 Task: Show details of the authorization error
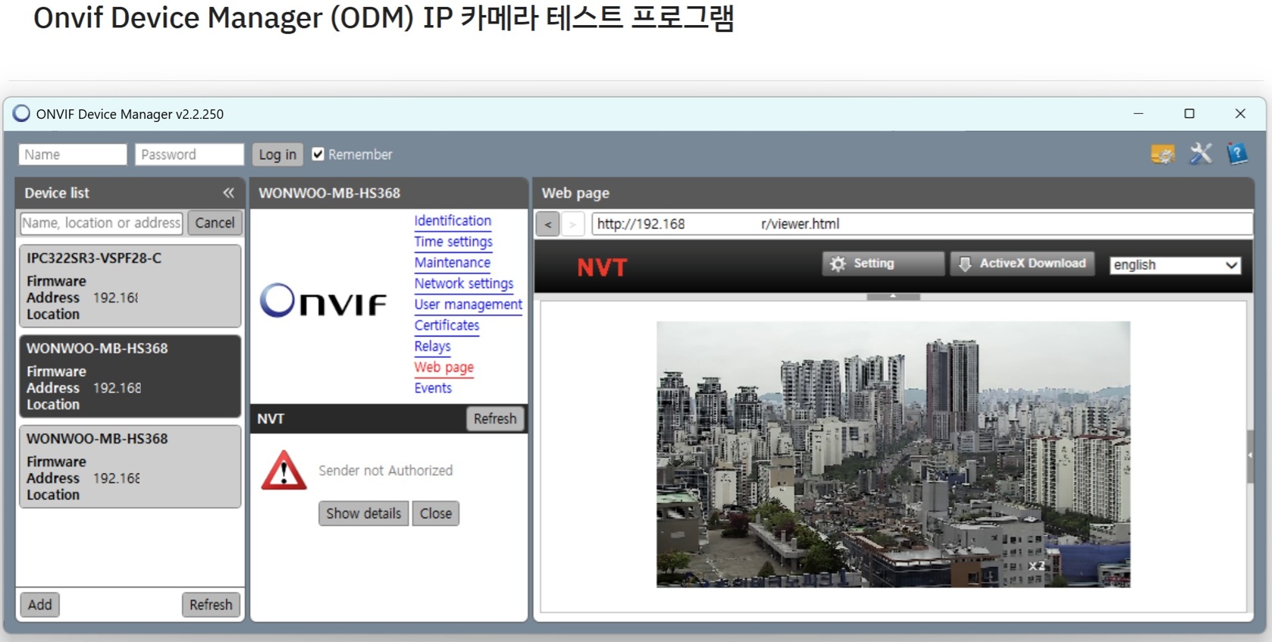point(364,514)
